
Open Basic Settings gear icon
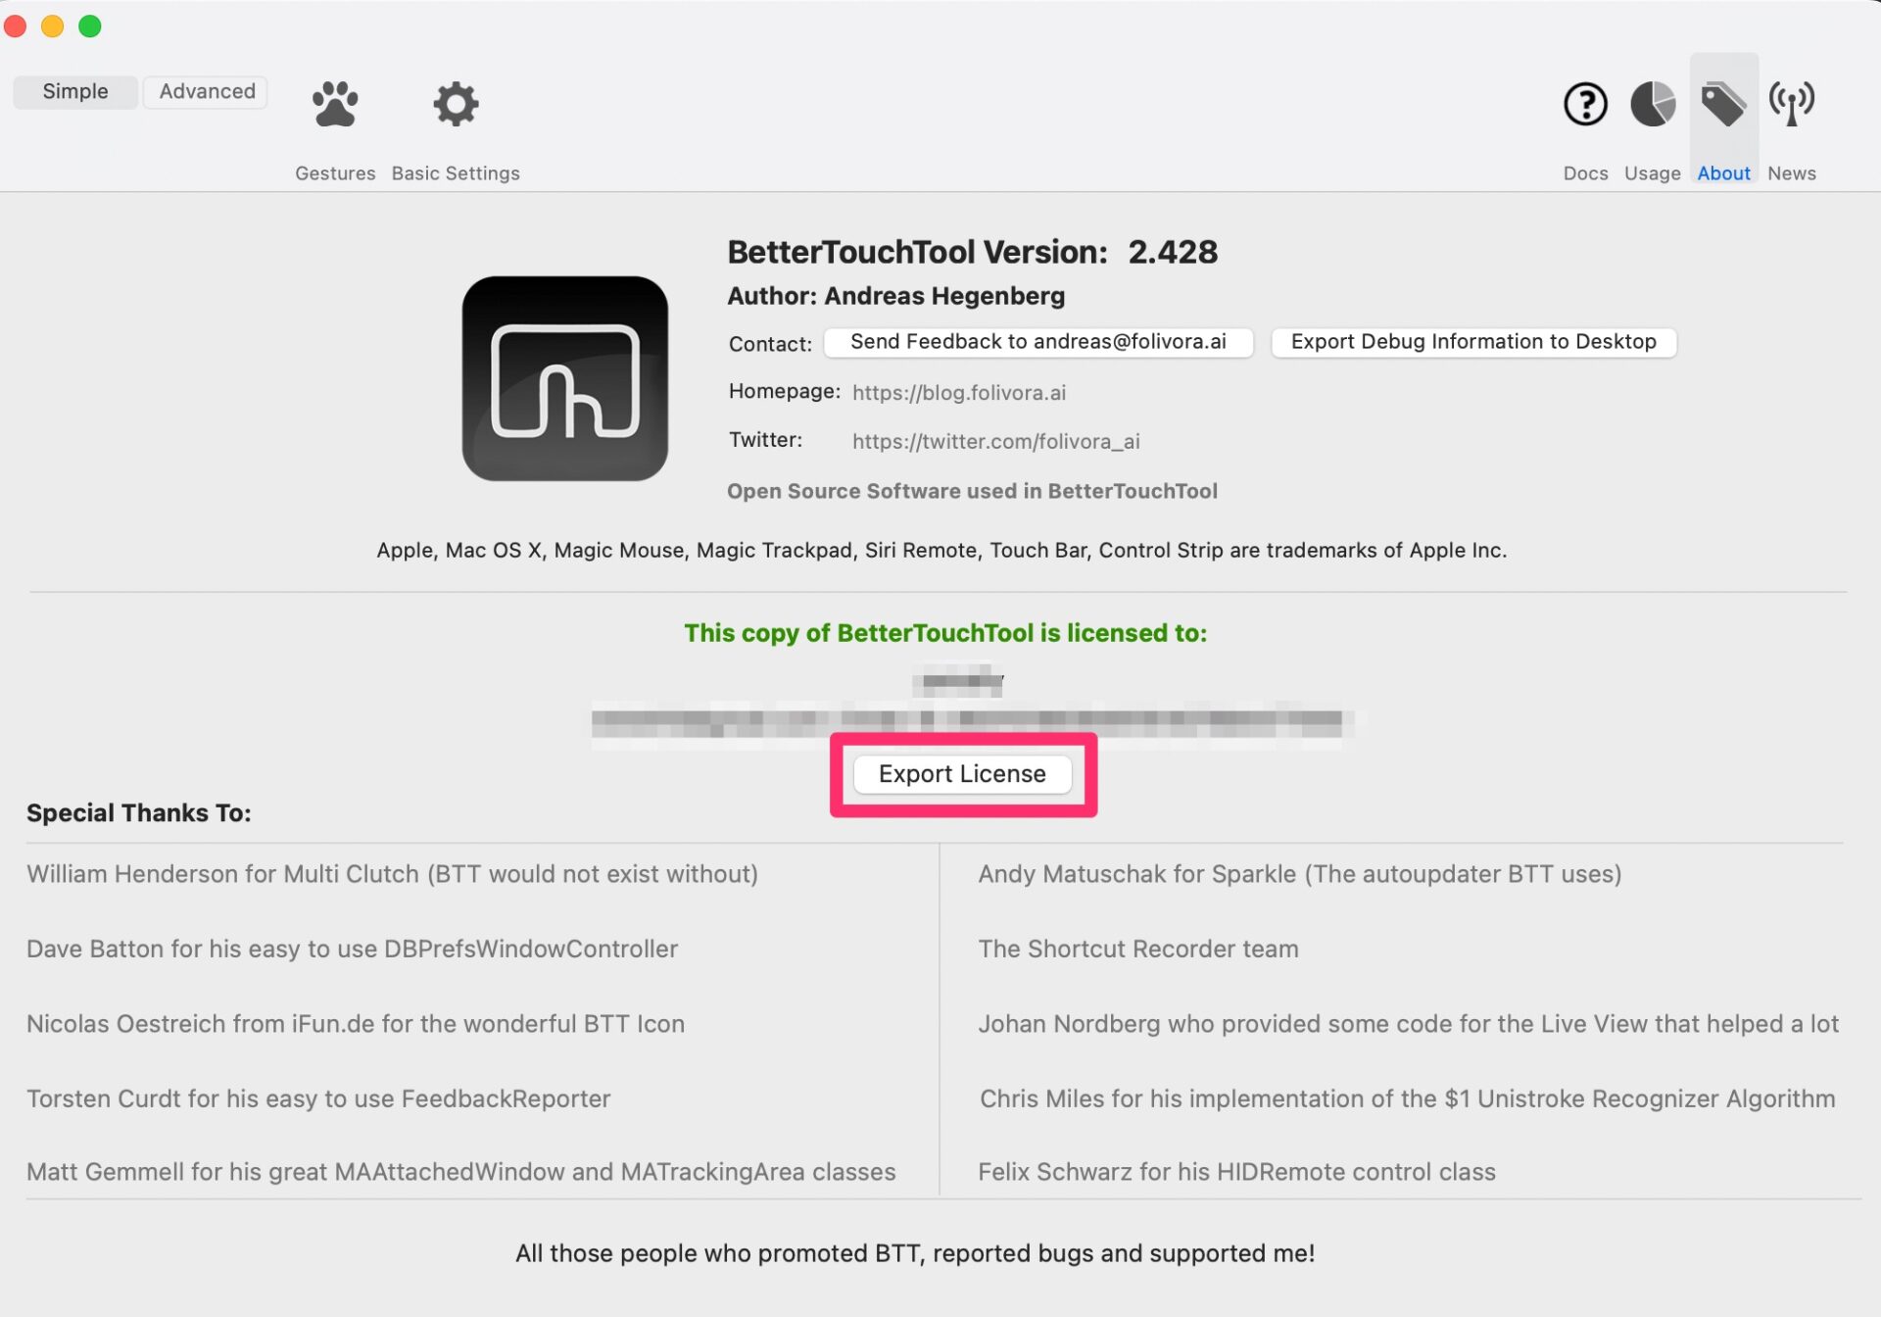coord(456,104)
